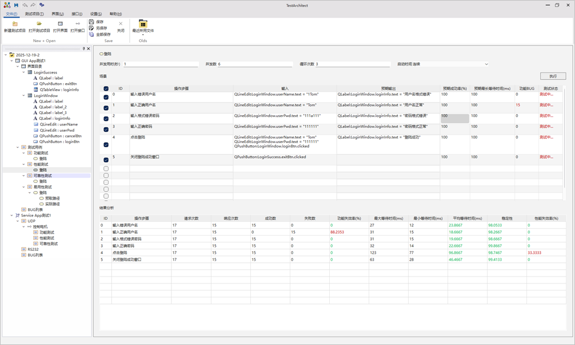Image resolution: width=575 pixels, height=345 pixels.
Task: Collapse the LoginWindow tree node
Action: pyautogui.click(x=24, y=96)
